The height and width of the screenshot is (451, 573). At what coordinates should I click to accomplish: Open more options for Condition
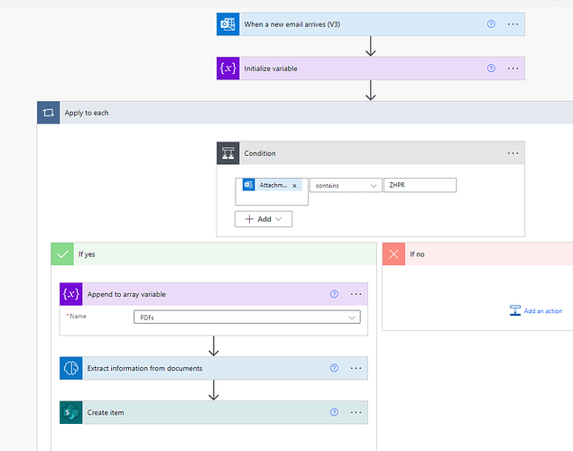(x=513, y=153)
